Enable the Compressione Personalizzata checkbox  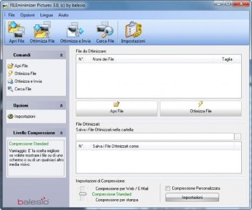point(168,188)
